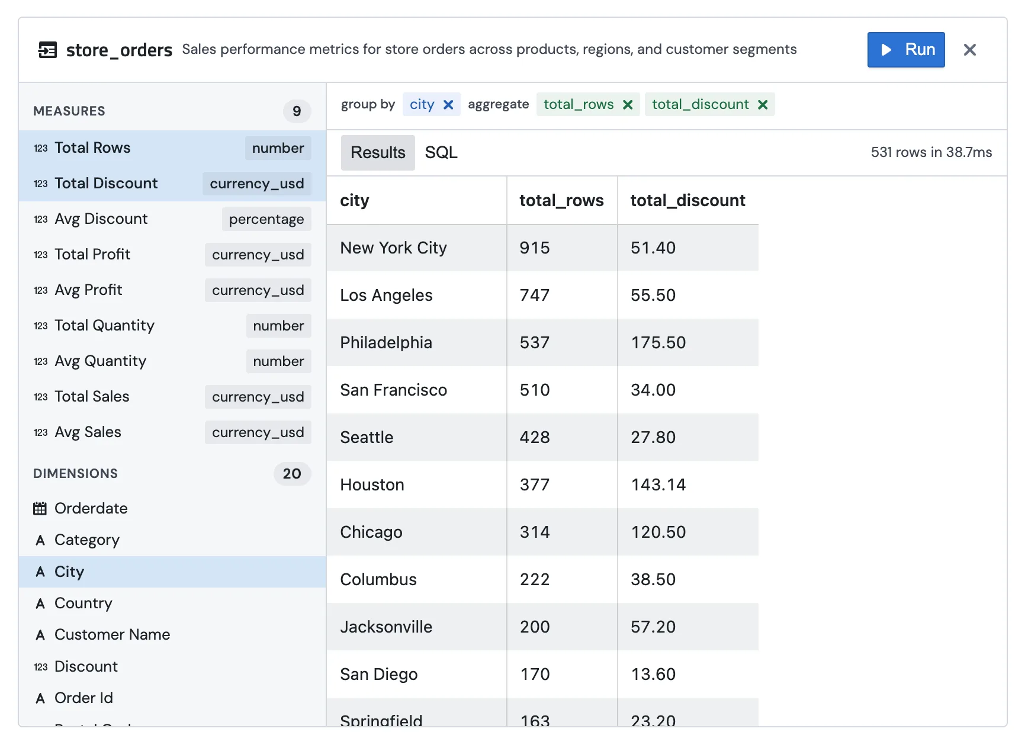Click the Los Angeles cell
This screenshot has height=738, width=1028.
tap(416, 295)
